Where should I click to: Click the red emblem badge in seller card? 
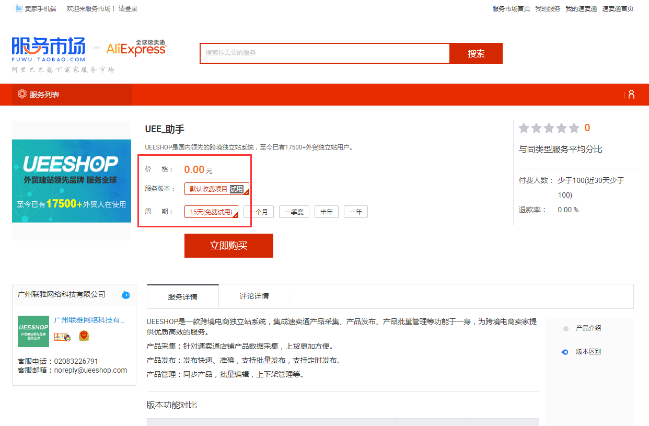84,336
